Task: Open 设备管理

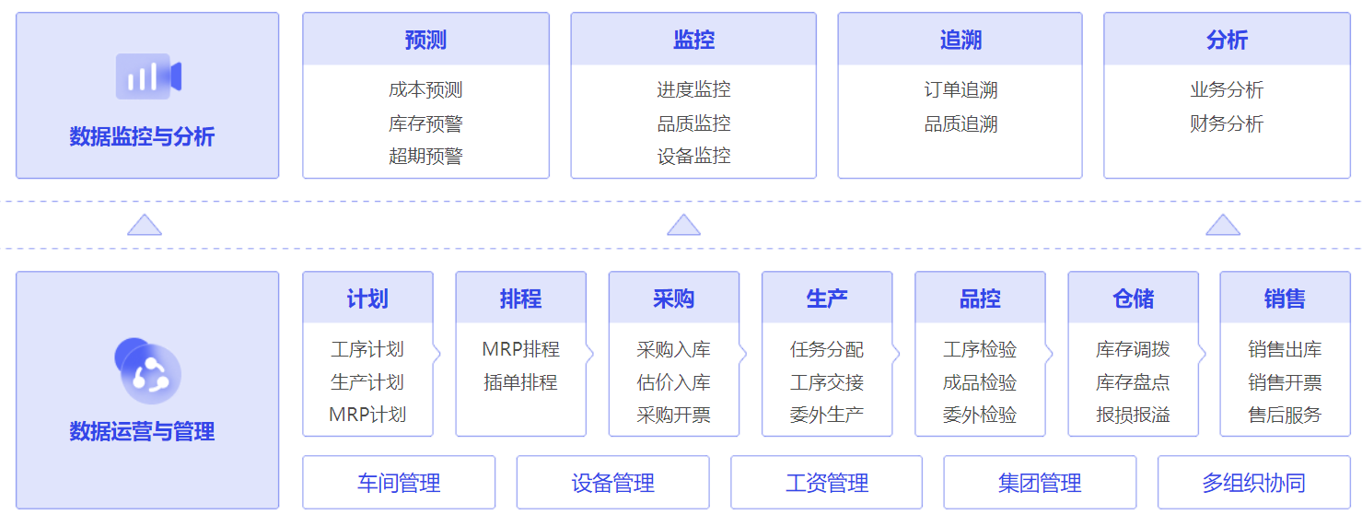Action: (612, 482)
